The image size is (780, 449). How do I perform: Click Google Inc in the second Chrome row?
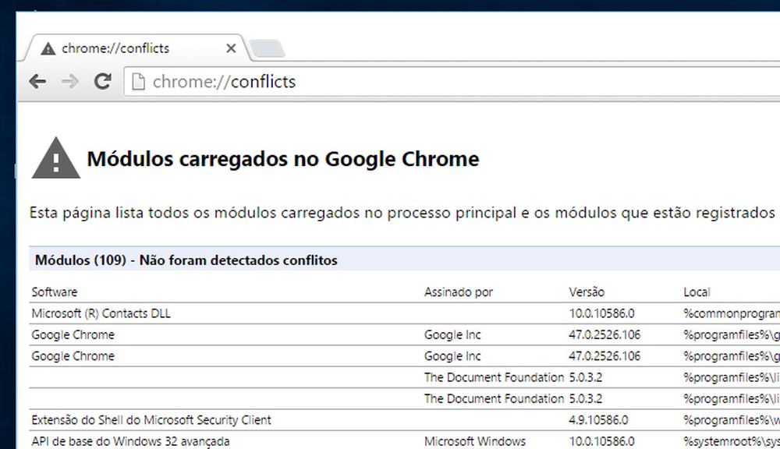click(452, 356)
